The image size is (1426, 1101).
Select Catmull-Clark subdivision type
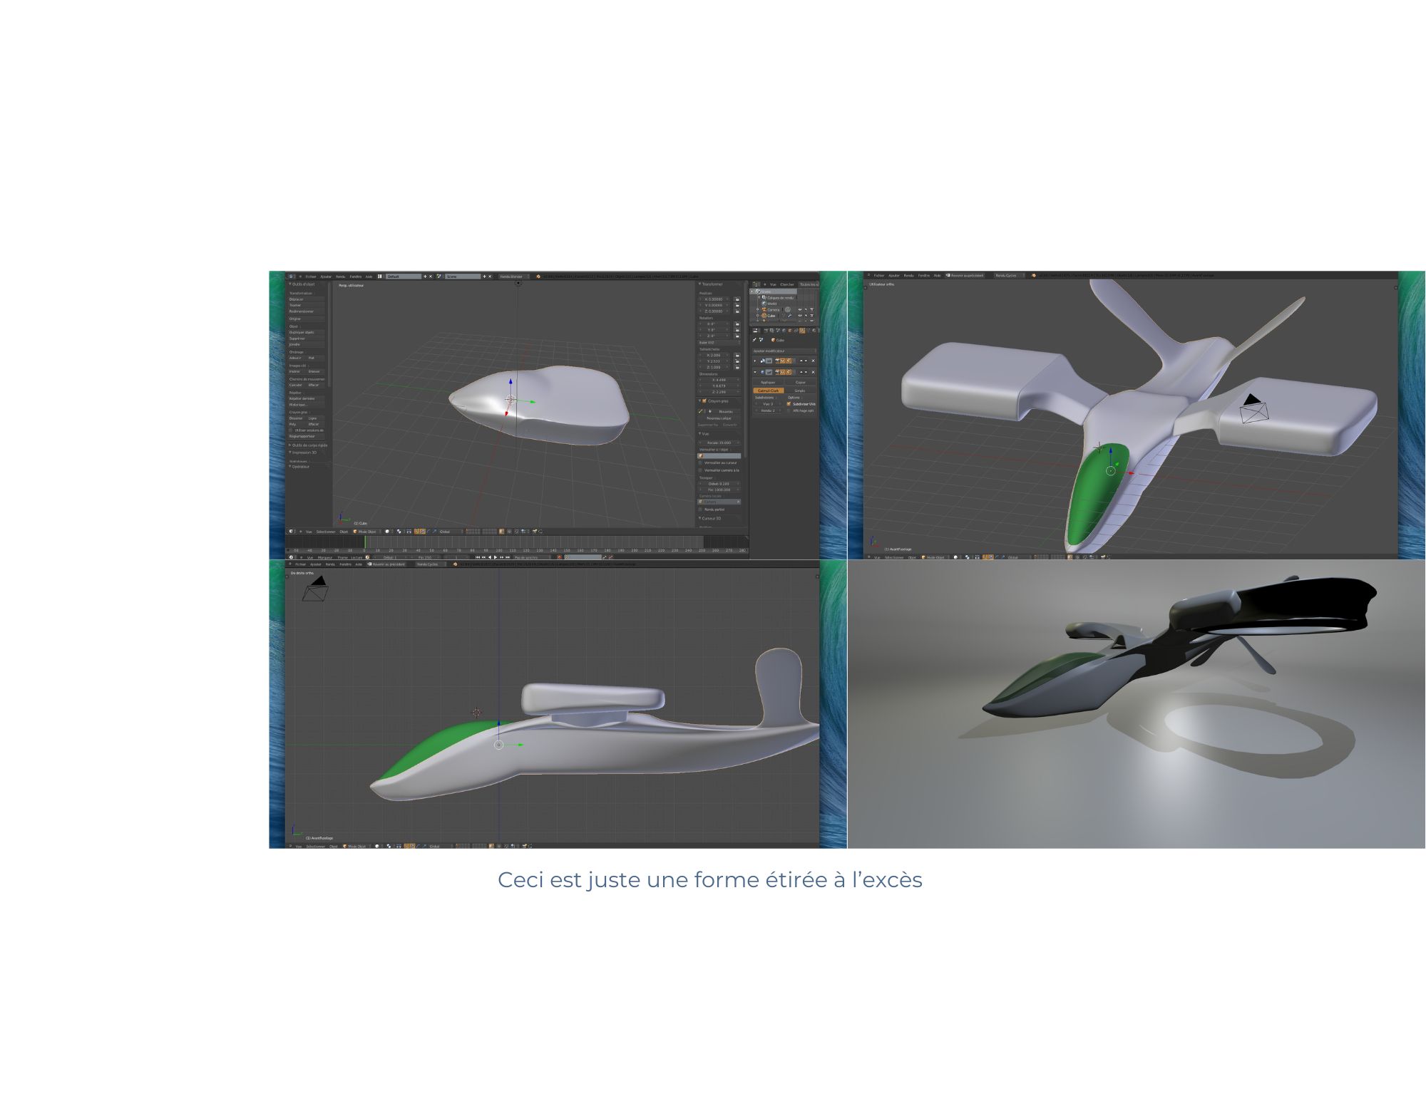point(769,391)
